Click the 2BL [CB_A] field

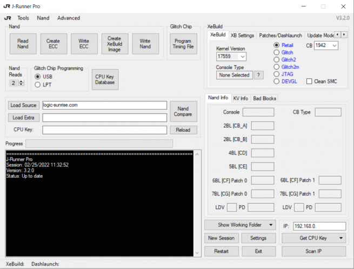click(263, 126)
